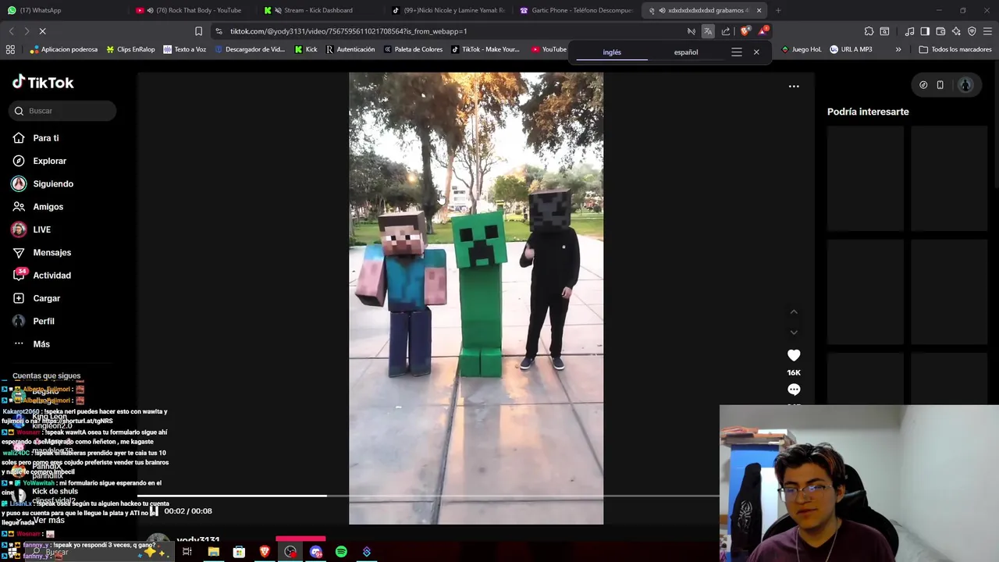The height and width of the screenshot is (562, 999).
Task: Click the TikTok Buscar search field
Action: [x=63, y=111]
